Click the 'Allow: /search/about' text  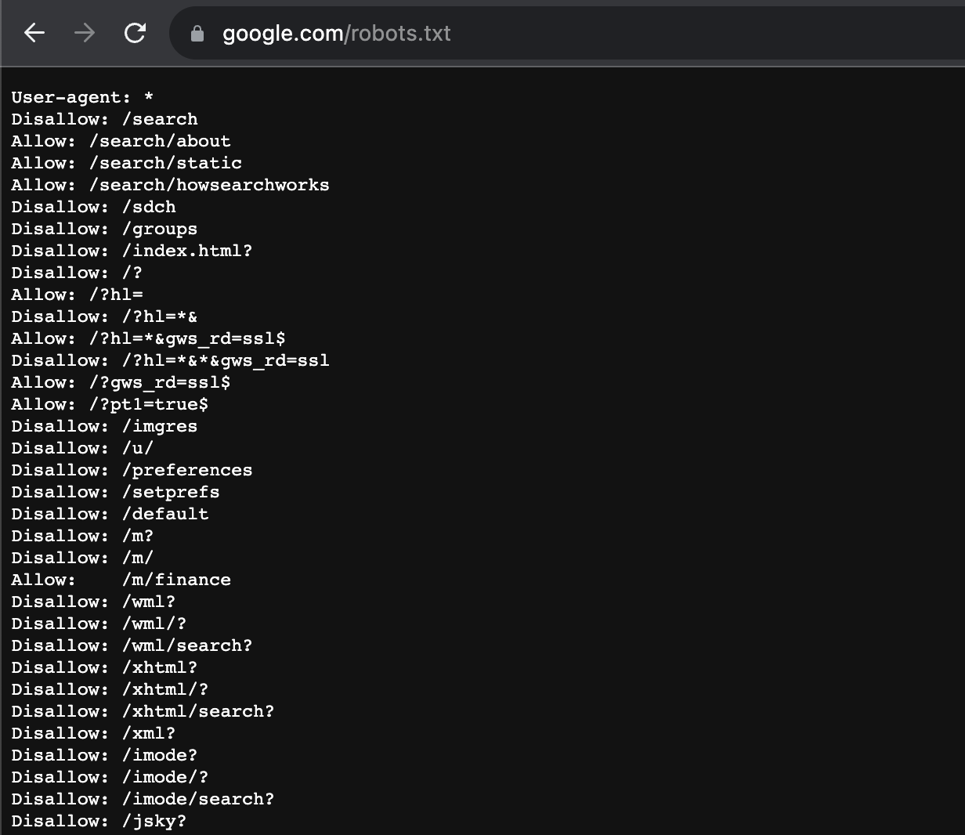point(121,142)
